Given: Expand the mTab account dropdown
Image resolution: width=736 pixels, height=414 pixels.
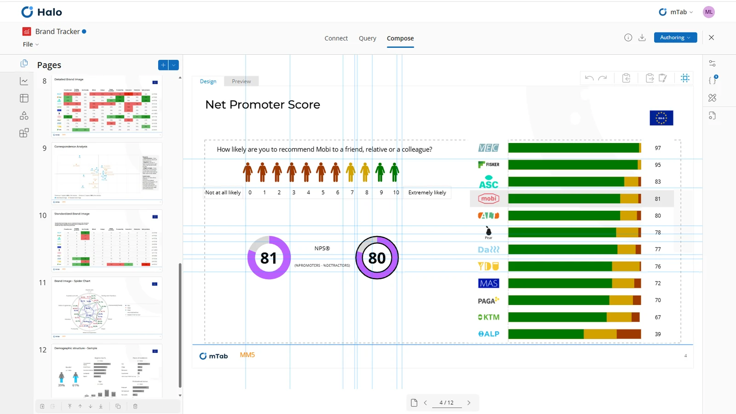Looking at the screenshot, I should coord(676,12).
